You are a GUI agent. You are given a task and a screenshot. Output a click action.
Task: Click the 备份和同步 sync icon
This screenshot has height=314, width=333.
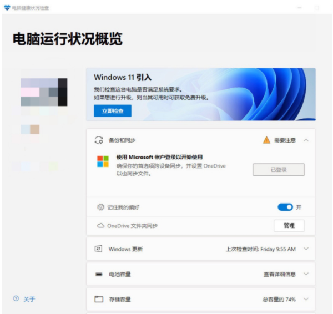click(99, 140)
